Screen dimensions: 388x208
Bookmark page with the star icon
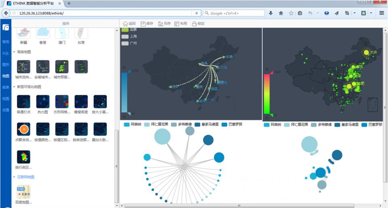291,13
